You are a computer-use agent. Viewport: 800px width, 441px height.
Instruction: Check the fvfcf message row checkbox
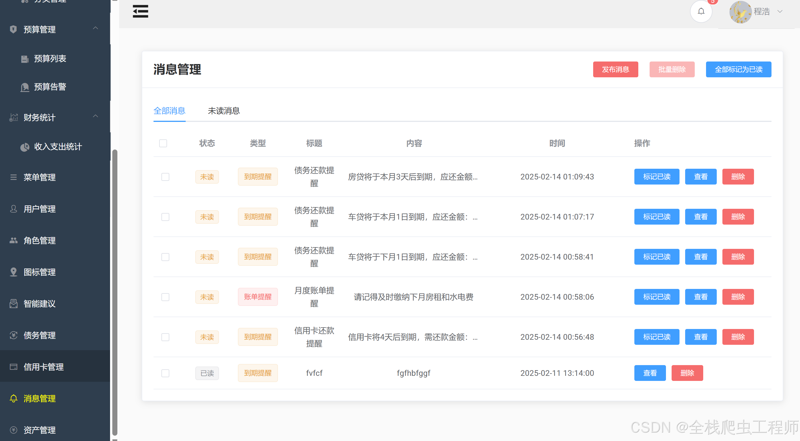coord(165,373)
